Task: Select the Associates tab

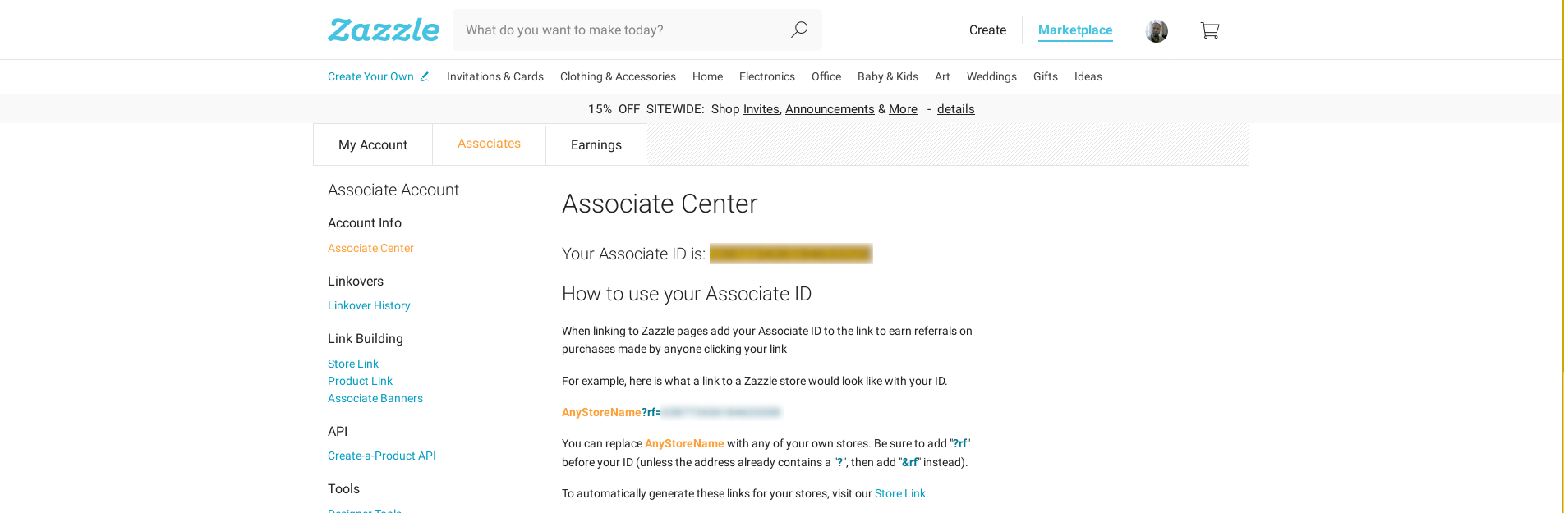Action: [x=489, y=144]
